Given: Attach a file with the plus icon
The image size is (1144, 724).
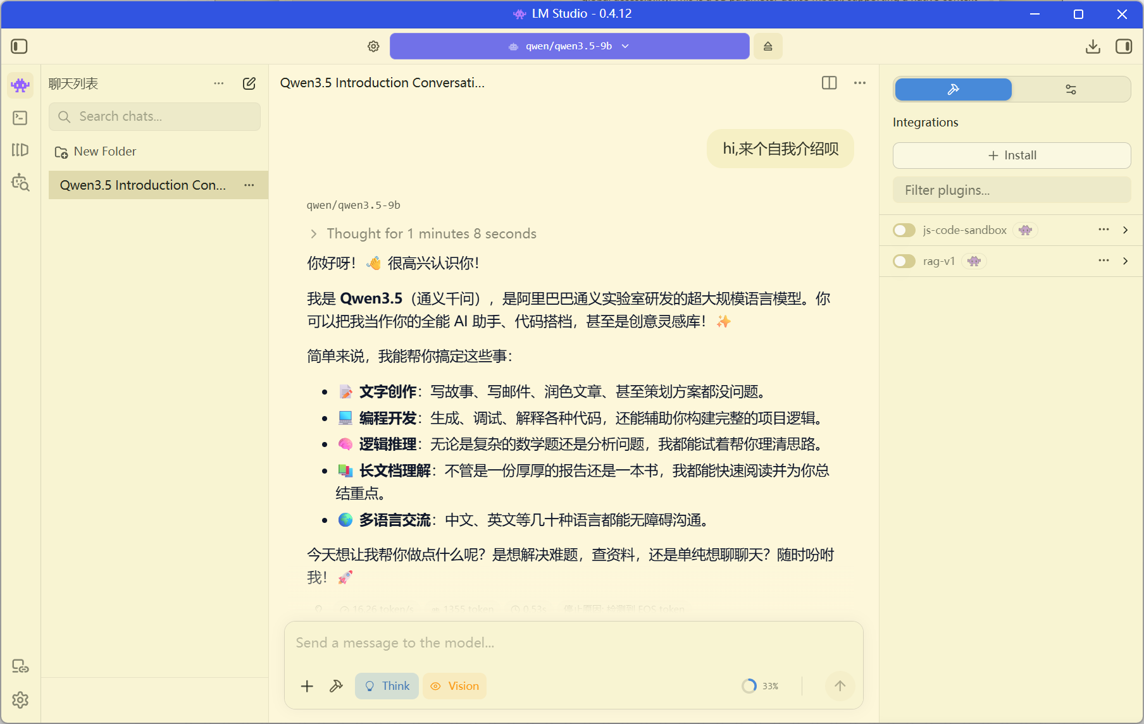Looking at the screenshot, I should (x=307, y=686).
